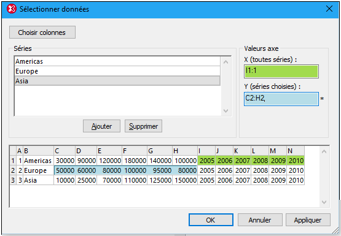Click cell 50000 in Europe row

click(65, 170)
